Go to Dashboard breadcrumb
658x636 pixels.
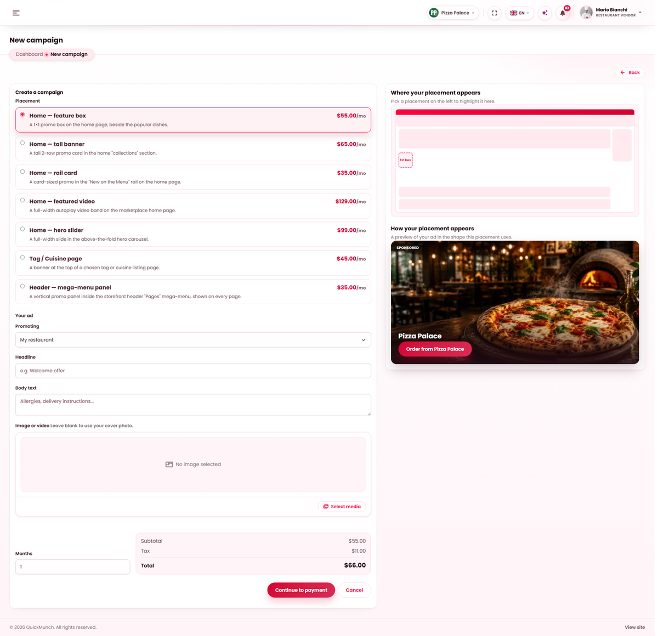click(29, 54)
